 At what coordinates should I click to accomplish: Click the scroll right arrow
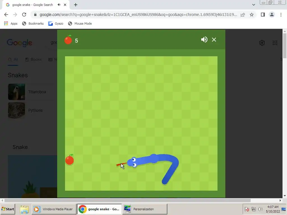[280, 200]
